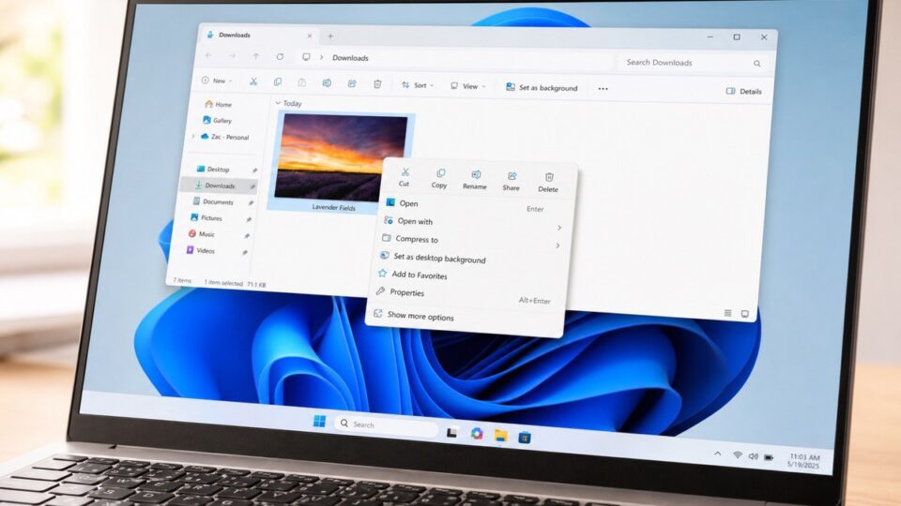Click the This PC monitor icon in the address bar
This screenshot has width=901, height=506.
(306, 57)
